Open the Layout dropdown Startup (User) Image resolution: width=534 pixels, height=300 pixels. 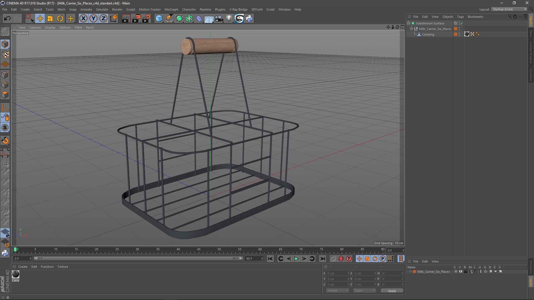[510, 9]
